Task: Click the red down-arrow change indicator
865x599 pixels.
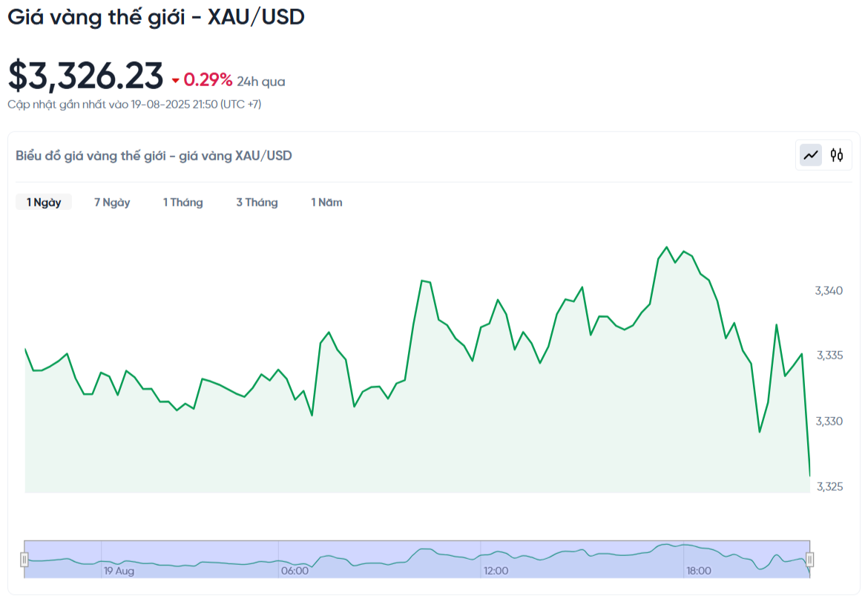Action: (175, 81)
